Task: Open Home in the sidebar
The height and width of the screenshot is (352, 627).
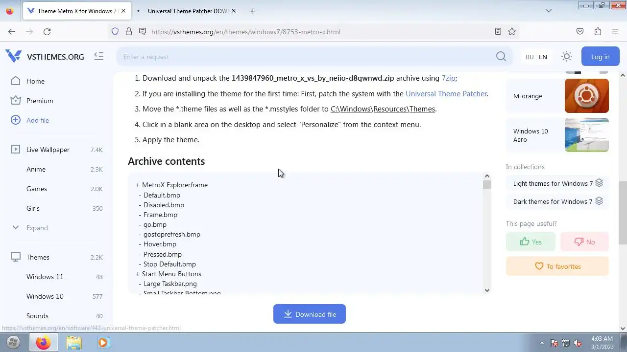Action: (x=35, y=81)
